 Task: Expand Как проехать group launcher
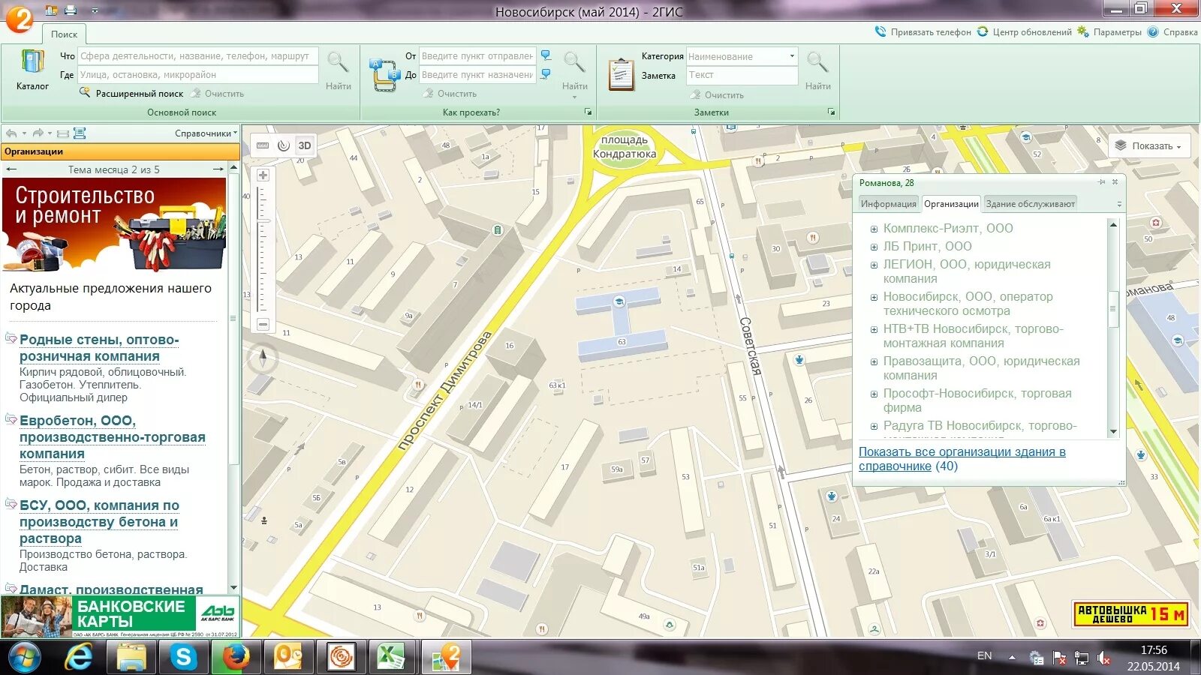[x=588, y=112]
